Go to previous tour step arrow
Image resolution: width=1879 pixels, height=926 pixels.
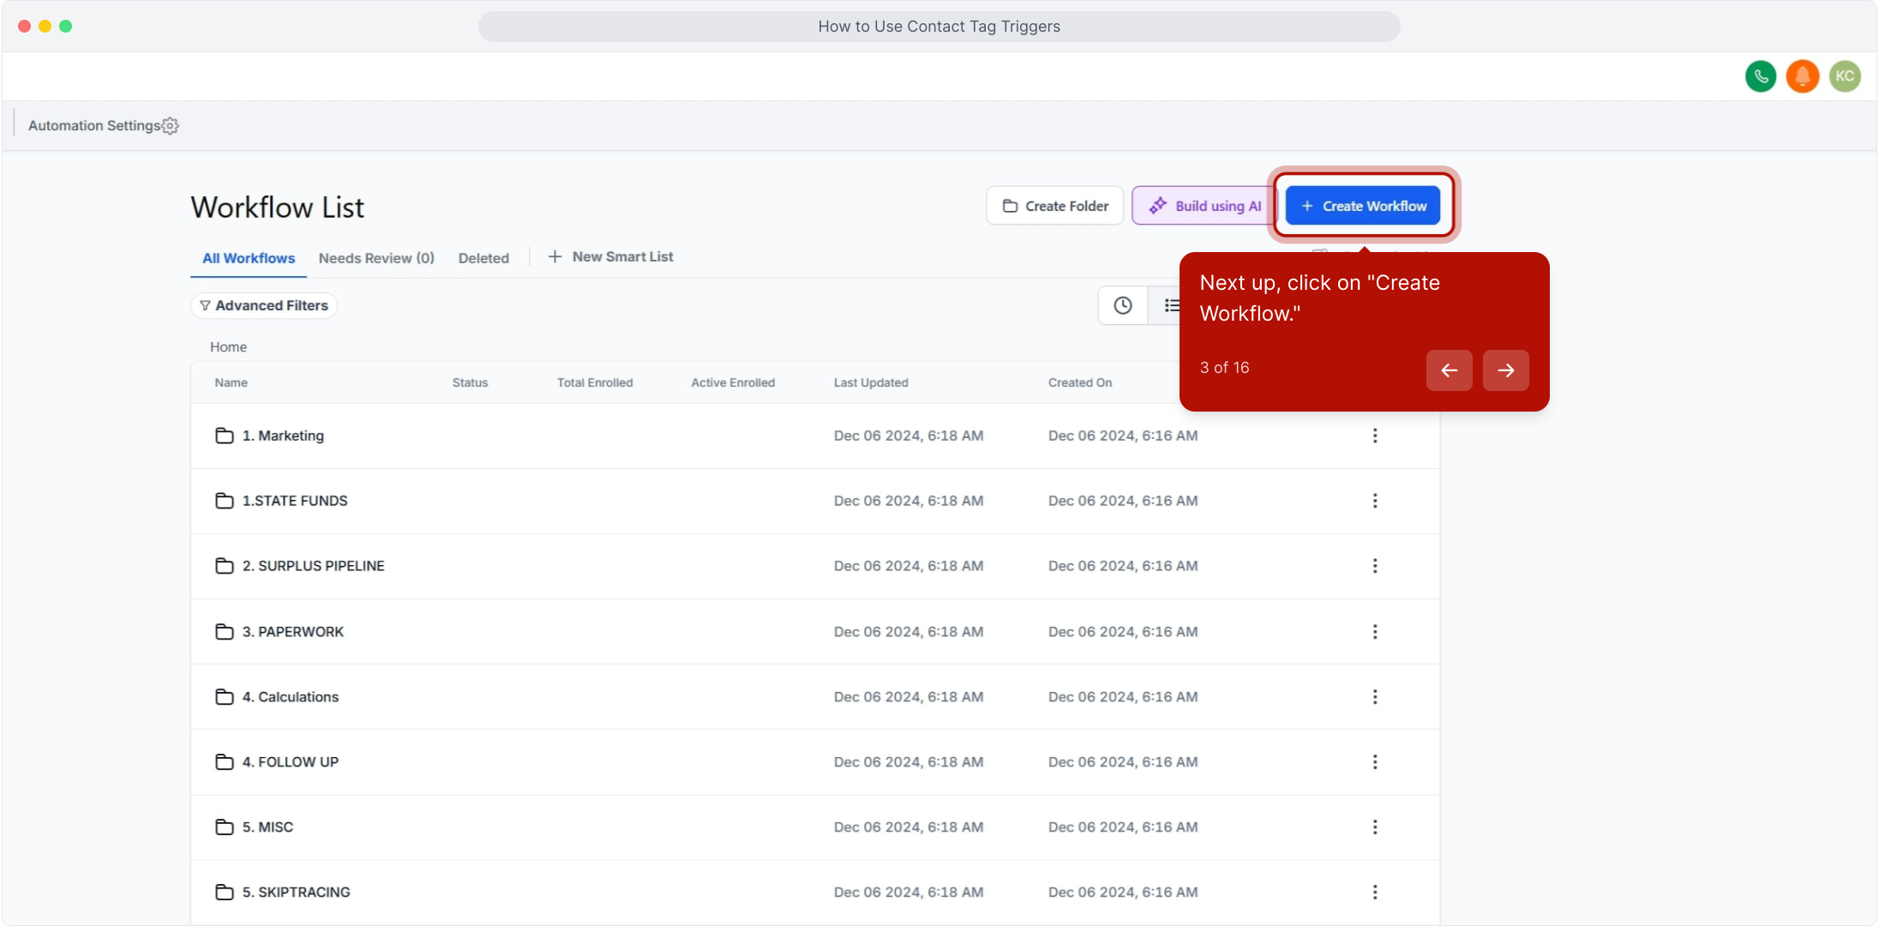click(x=1449, y=370)
